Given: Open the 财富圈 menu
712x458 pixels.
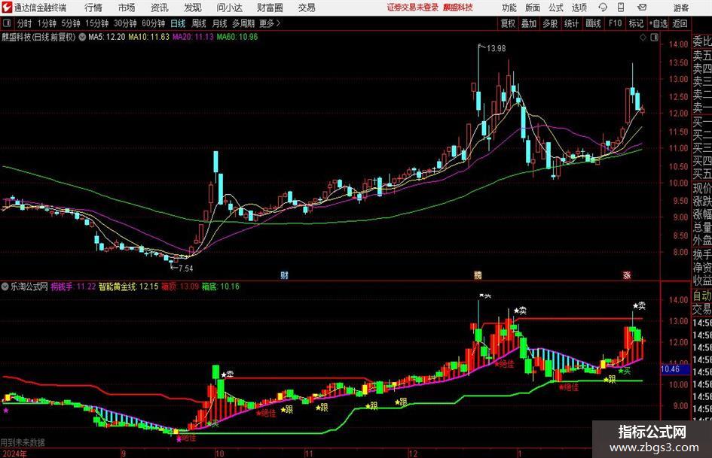Looking at the screenshot, I should [270, 8].
